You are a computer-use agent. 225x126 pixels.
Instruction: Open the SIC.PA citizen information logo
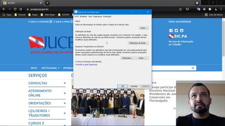pos(178,36)
